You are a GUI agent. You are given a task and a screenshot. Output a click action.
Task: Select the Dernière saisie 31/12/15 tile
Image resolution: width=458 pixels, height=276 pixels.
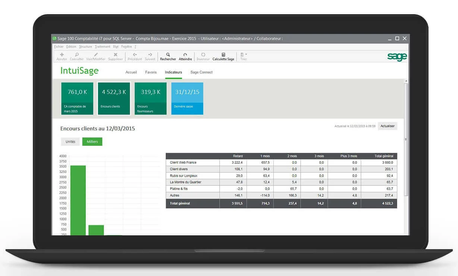click(x=187, y=98)
